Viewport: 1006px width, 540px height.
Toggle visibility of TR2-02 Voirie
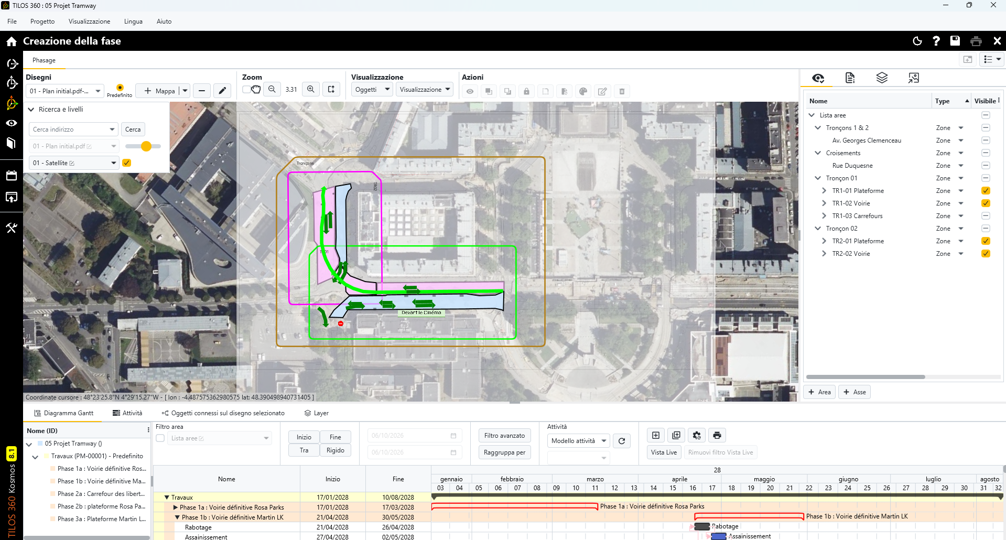click(x=986, y=254)
